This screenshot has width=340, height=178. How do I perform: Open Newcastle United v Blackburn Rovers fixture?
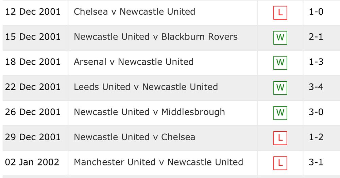[155, 37]
